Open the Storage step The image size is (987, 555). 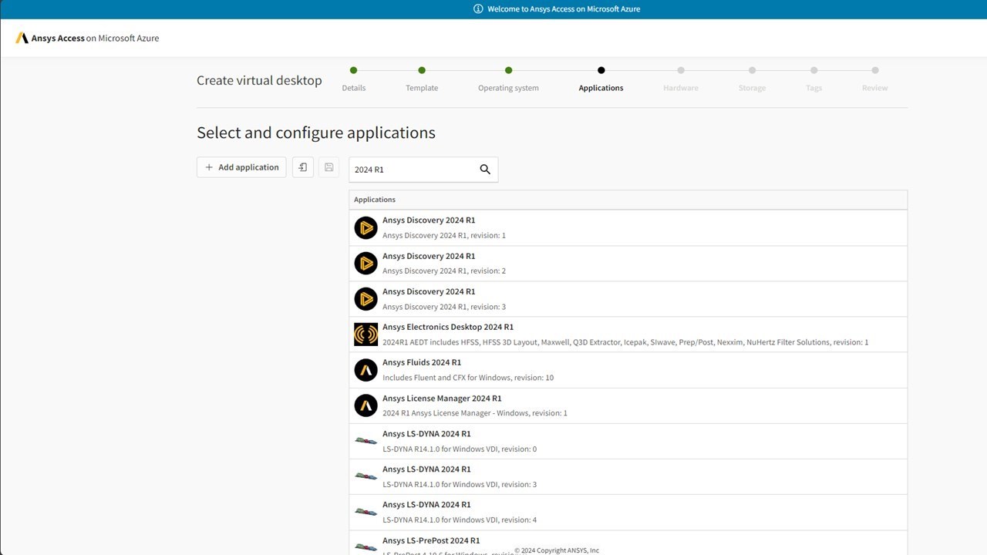click(x=752, y=79)
